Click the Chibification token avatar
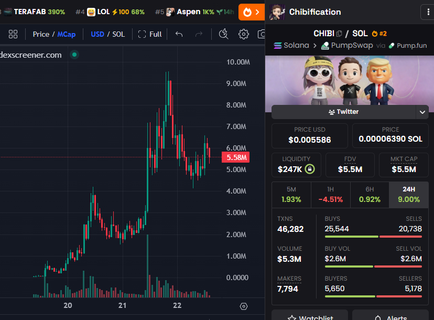The image size is (434, 320). 277,12
